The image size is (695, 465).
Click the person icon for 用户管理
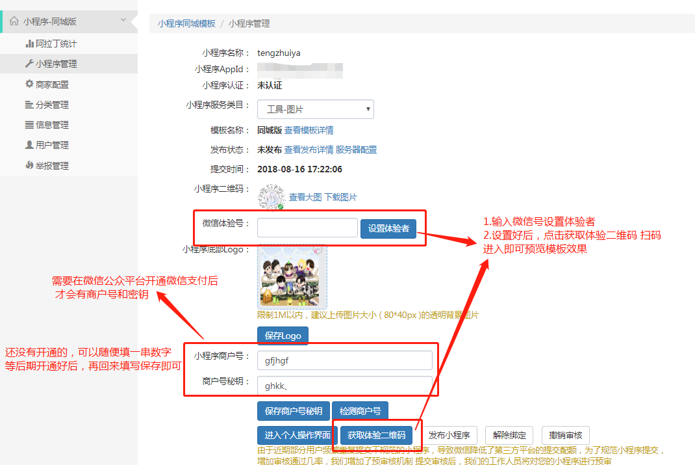pyautogui.click(x=29, y=145)
